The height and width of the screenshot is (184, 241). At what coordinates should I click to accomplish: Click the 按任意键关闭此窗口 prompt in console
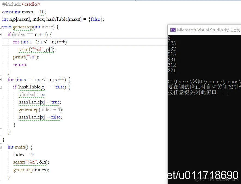199,93
